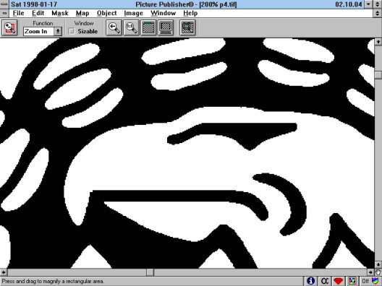382x286 pixels.
Task: Open the document control menu box left of File
Action: (x=4, y=13)
